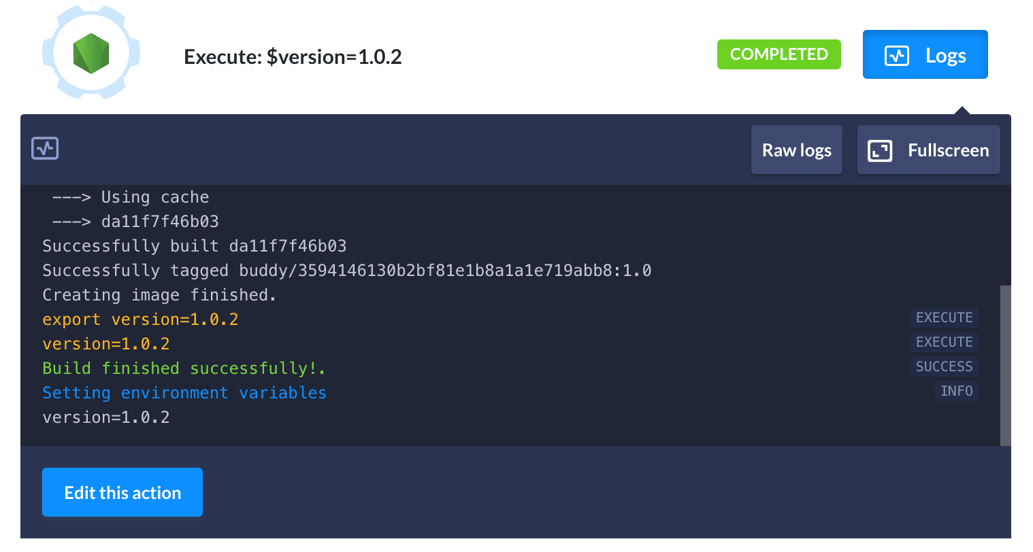
Task: Click the blue Setting environment variables line
Action: [x=184, y=393]
